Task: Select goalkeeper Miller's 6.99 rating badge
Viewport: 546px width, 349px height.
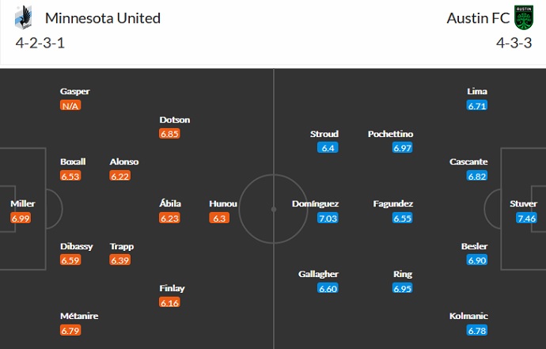Action: (x=22, y=218)
